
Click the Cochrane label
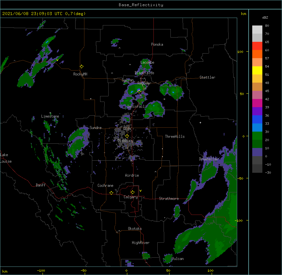click(105, 186)
